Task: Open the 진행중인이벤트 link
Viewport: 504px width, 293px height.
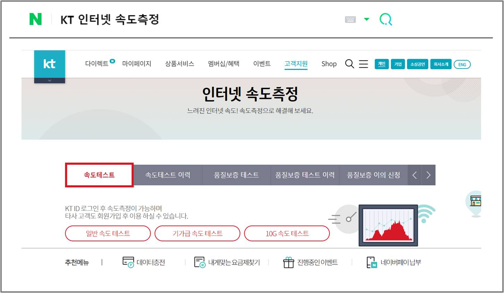Action: 317,262
